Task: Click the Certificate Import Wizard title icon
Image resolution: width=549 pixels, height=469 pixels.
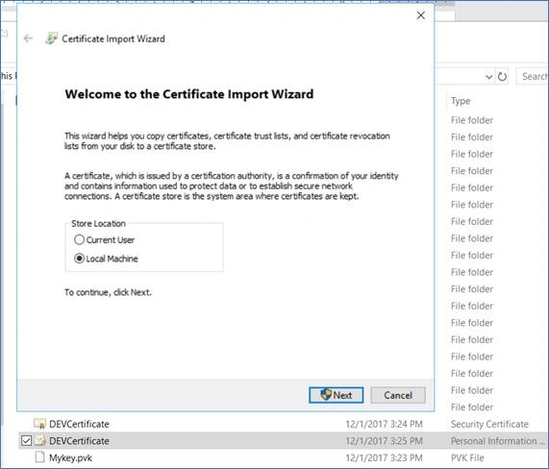Action: tap(52, 38)
